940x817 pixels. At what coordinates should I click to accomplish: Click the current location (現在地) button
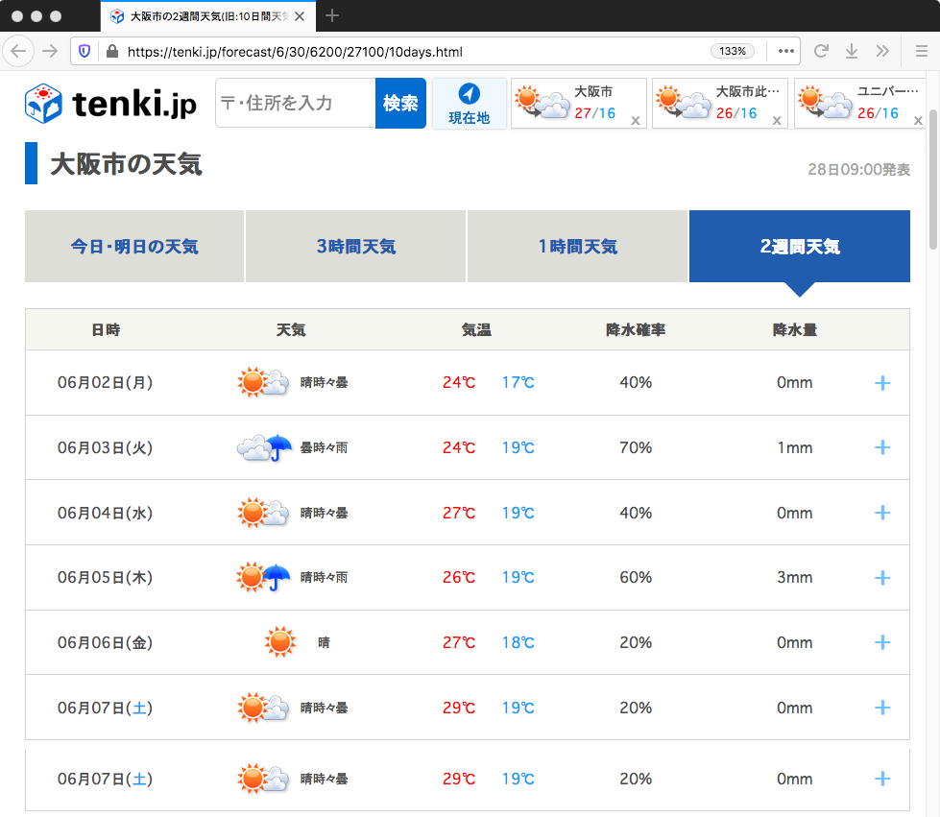(x=469, y=104)
